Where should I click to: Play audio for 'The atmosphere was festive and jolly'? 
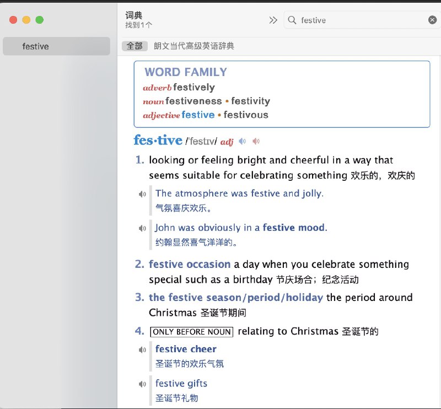pyautogui.click(x=143, y=194)
